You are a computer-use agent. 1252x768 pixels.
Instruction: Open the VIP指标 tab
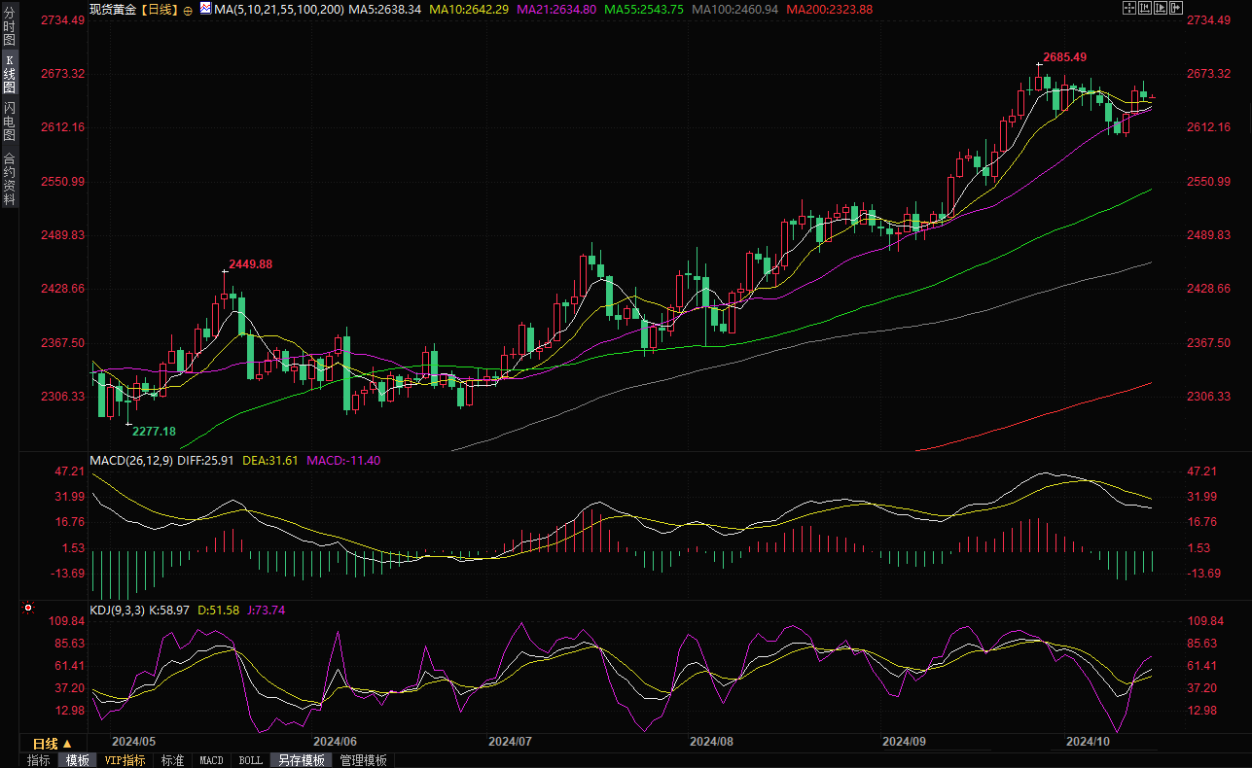tap(125, 760)
